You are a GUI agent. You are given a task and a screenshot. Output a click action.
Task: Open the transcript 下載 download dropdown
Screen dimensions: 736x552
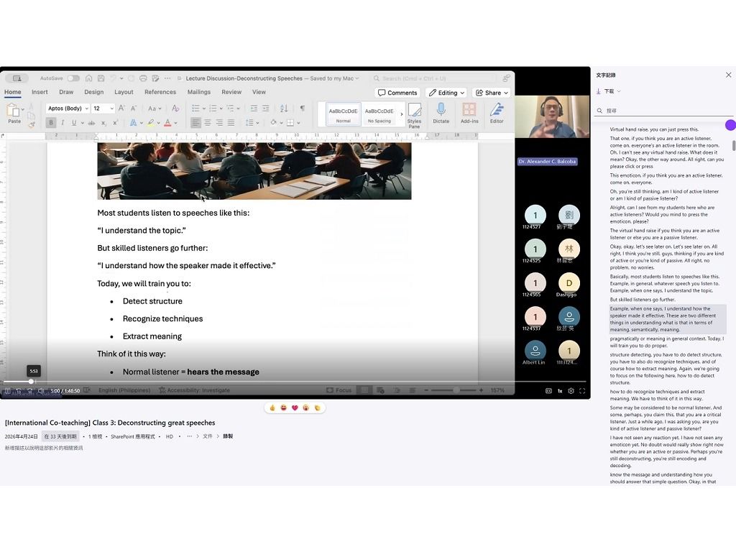(608, 91)
